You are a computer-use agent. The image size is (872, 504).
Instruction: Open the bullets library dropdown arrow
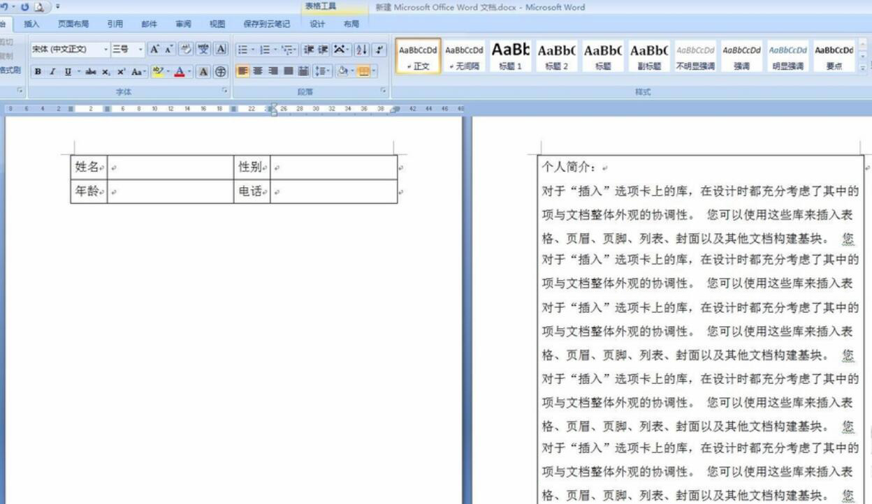point(253,50)
